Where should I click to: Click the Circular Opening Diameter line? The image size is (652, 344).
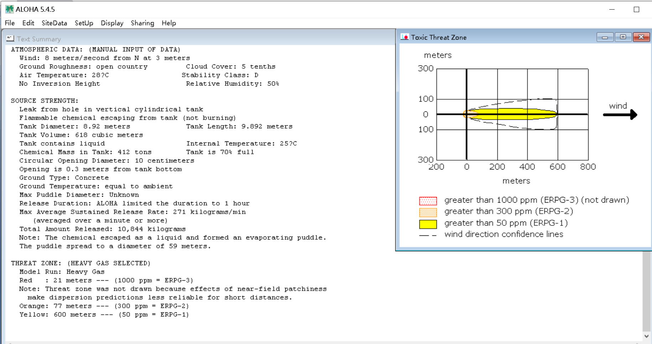[x=107, y=161]
